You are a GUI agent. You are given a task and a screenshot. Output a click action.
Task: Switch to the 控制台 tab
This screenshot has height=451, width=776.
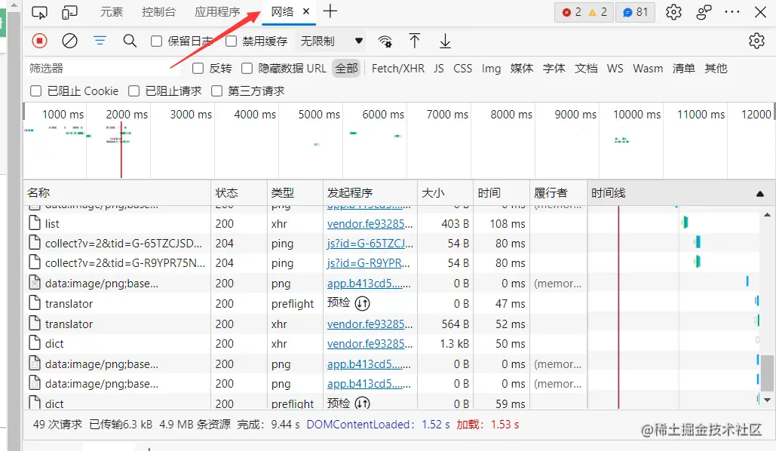[x=158, y=12]
